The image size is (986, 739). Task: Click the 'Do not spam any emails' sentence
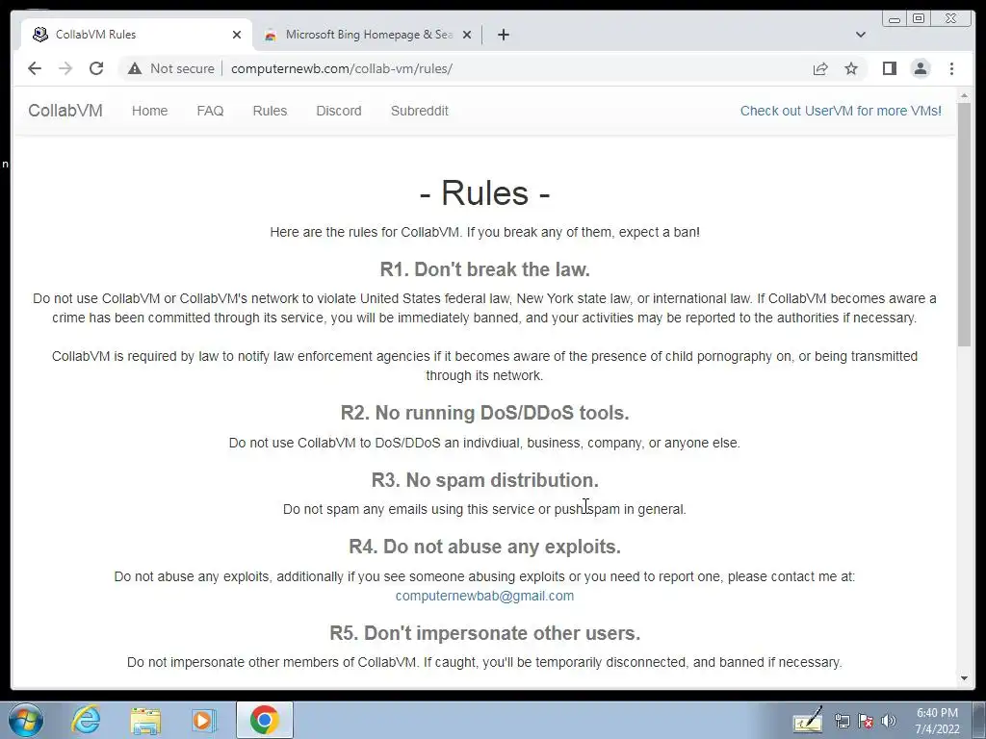pos(485,509)
